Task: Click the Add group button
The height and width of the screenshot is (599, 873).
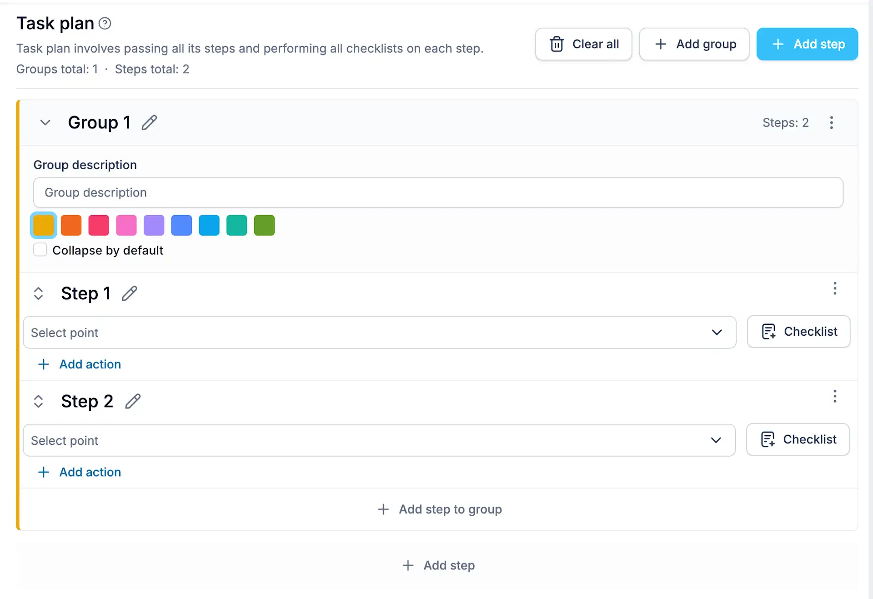Action: (694, 44)
